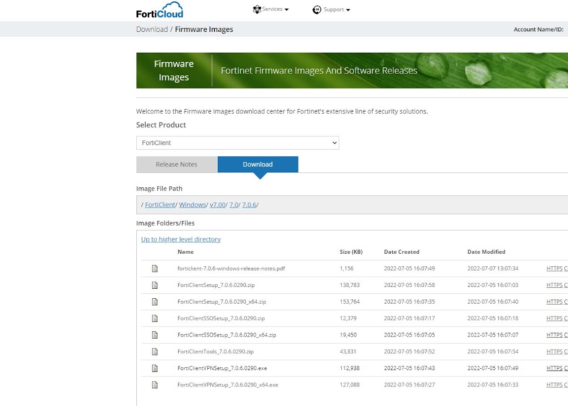This screenshot has height=406, width=568.
Task: Download FortiClientSSOSetup_7.0.6.0290_x64.zip via HTTPS
Action: tap(554, 335)
